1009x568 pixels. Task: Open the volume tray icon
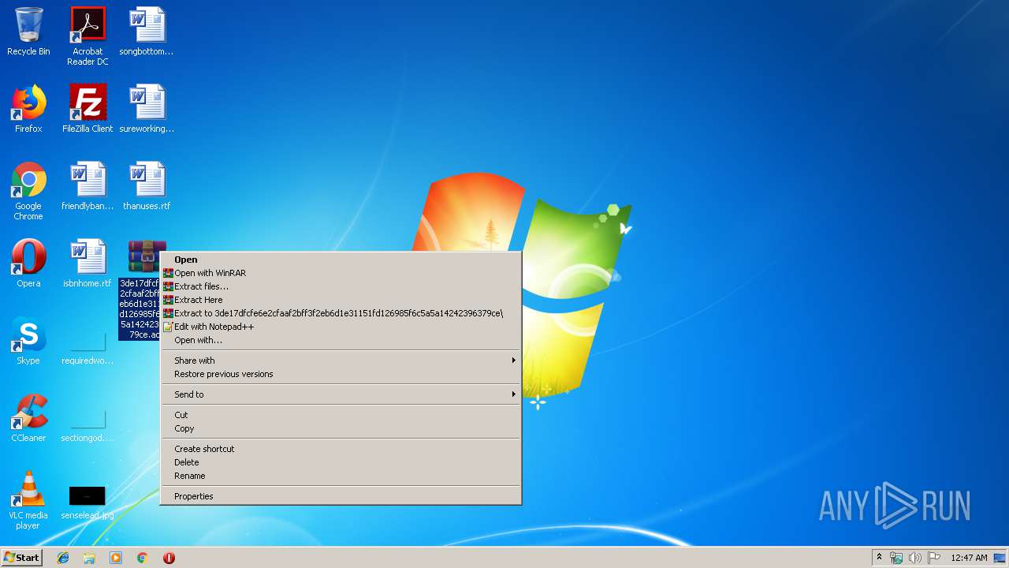(x=914, y=558)
